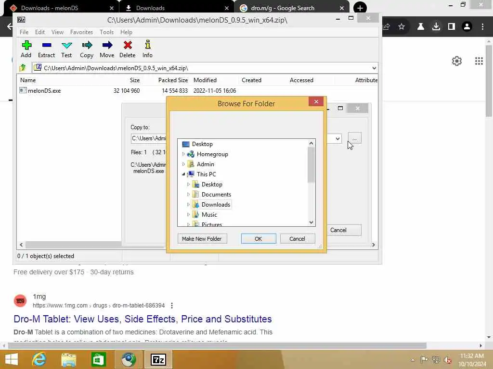Click the browse ellipsis button in Copy dialog
The width and height of the screenshot is (493, 369).
(355, 138)
